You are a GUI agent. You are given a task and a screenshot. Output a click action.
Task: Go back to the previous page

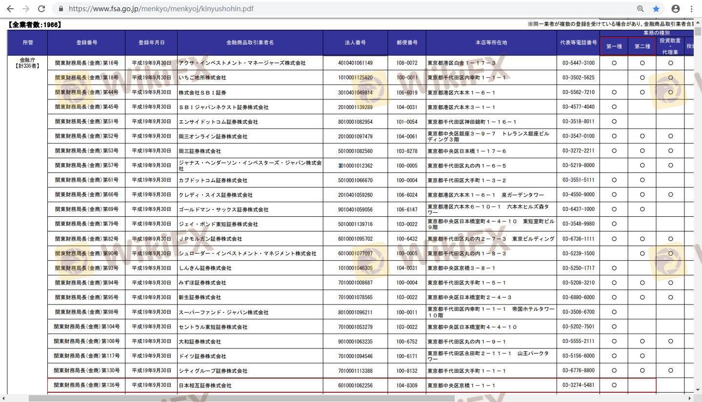[10, 9]
